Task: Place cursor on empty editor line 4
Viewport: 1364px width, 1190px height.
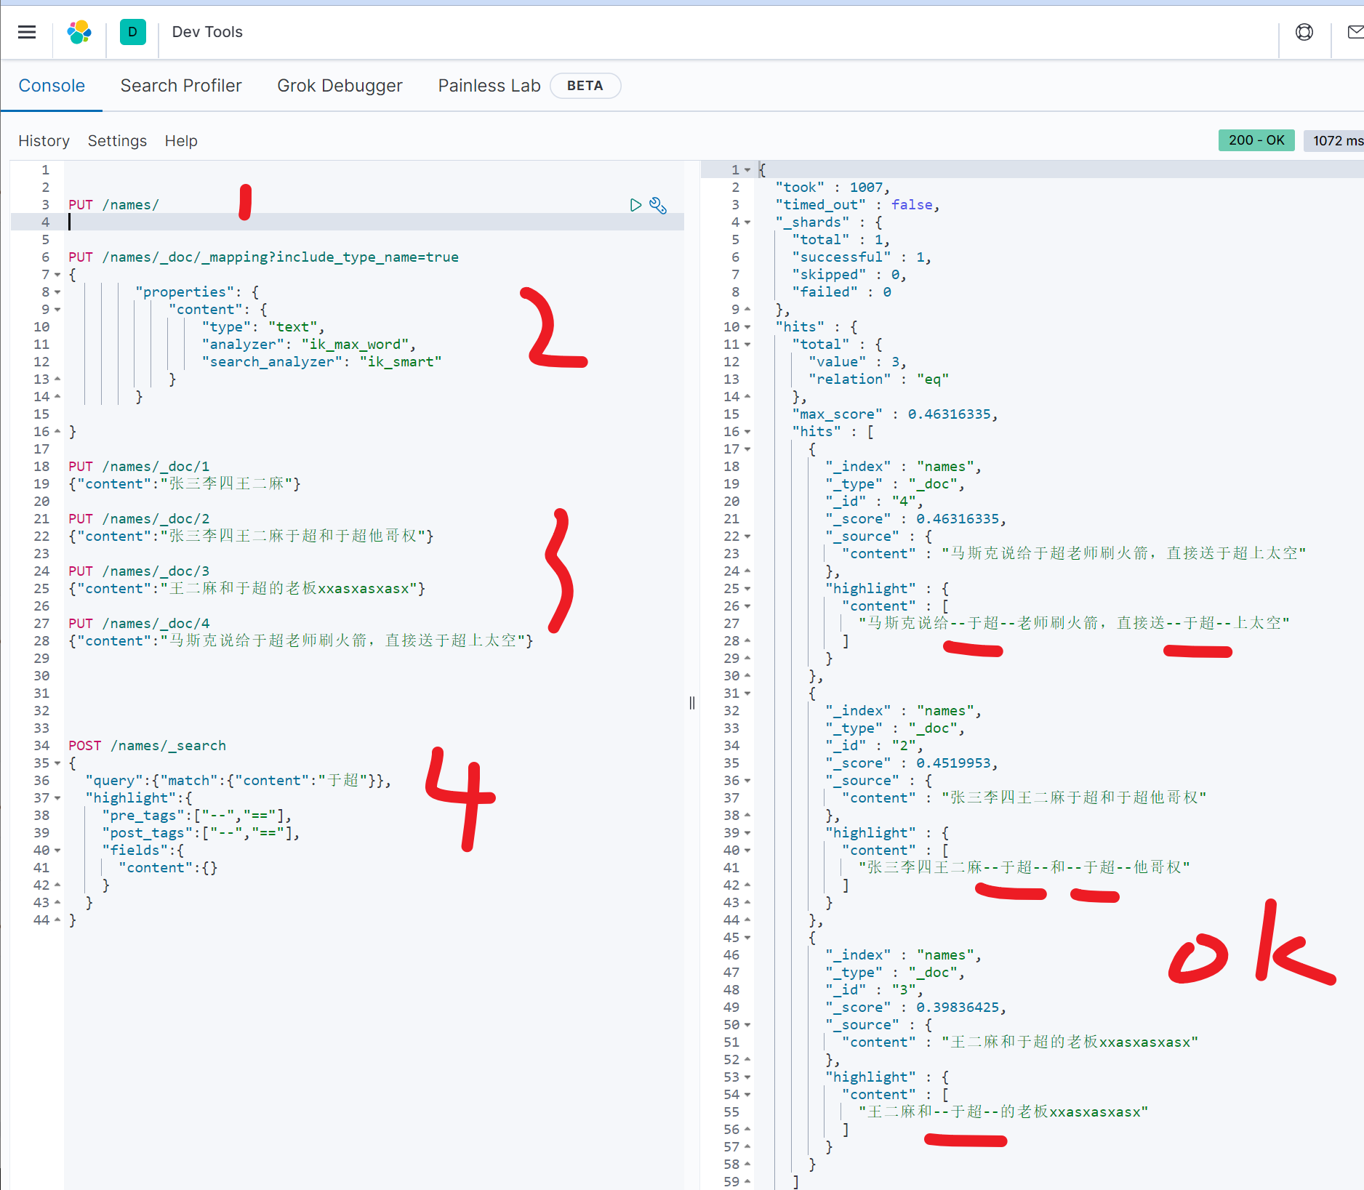Action: [364, 222]
